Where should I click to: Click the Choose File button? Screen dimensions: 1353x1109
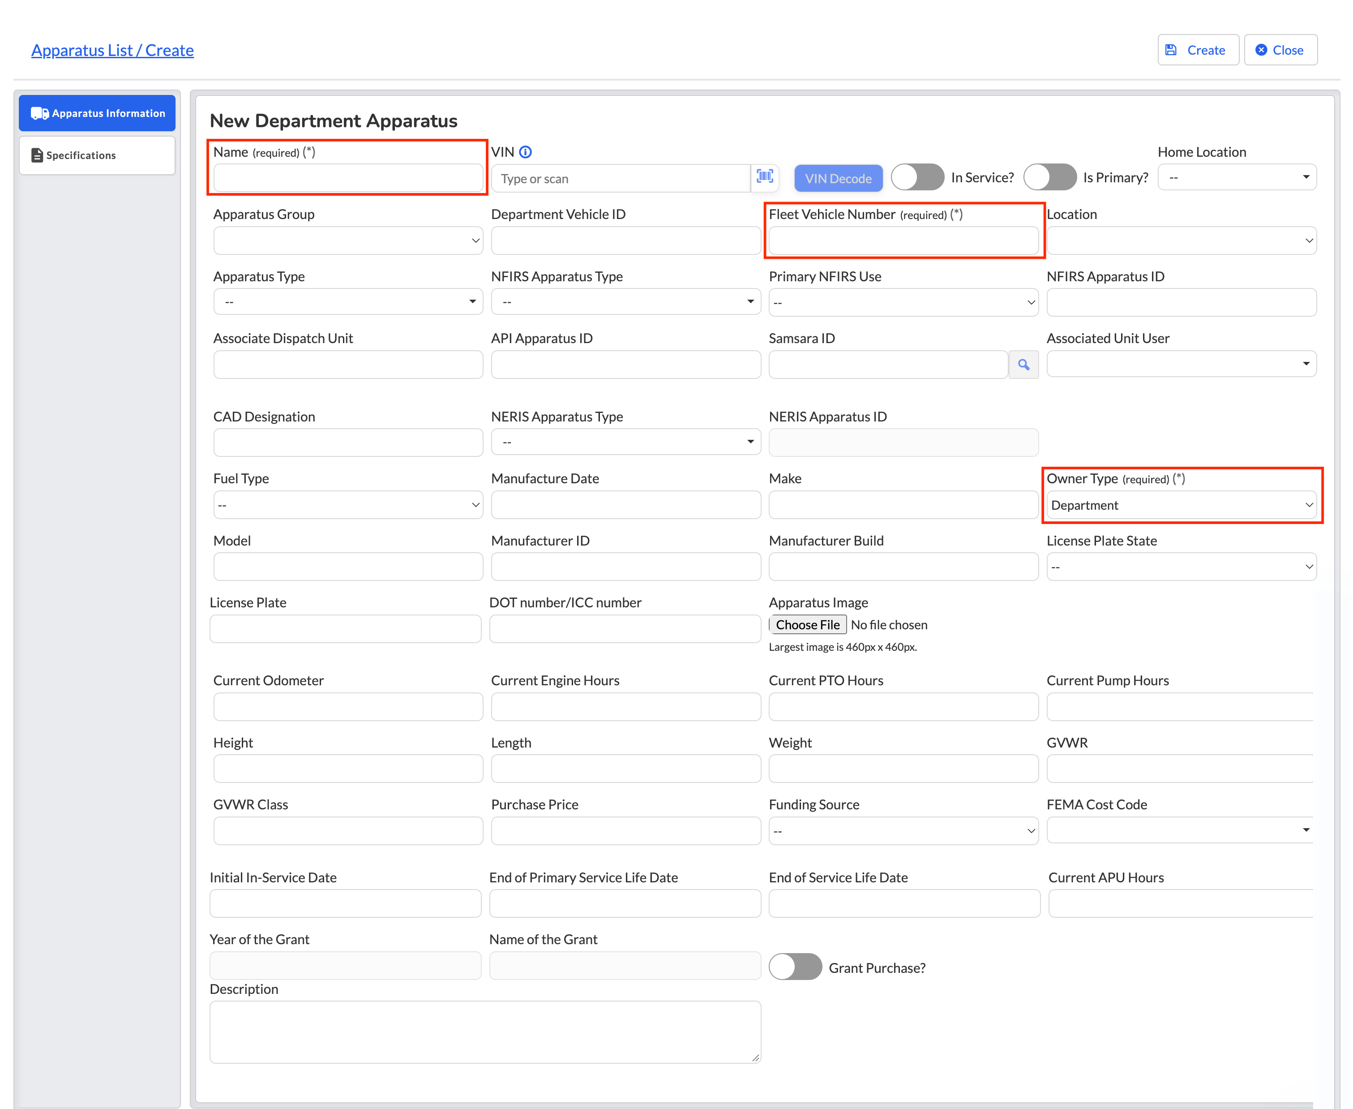coord(808,625)
